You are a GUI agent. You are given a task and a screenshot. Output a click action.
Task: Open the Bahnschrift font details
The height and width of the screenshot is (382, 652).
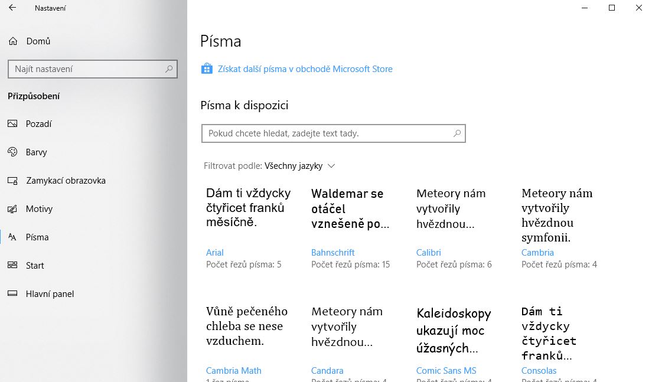coord(332,252)
